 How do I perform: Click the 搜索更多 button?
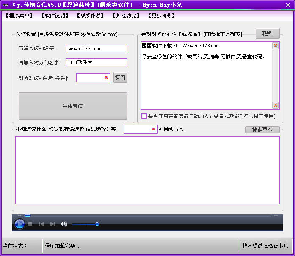(262, 130)
